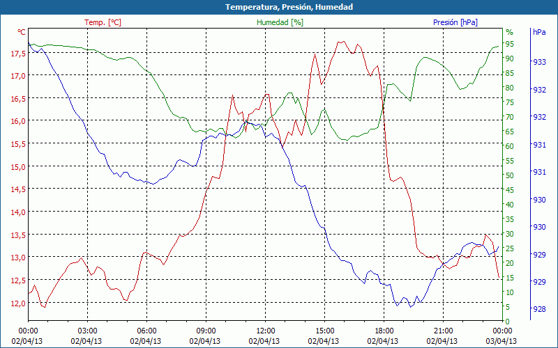Screen dimensions: 558x348
Task: Click the '933' pressure axis value
Action: [539, 62]
